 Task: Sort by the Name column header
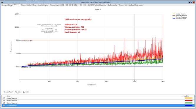[8, 96]
